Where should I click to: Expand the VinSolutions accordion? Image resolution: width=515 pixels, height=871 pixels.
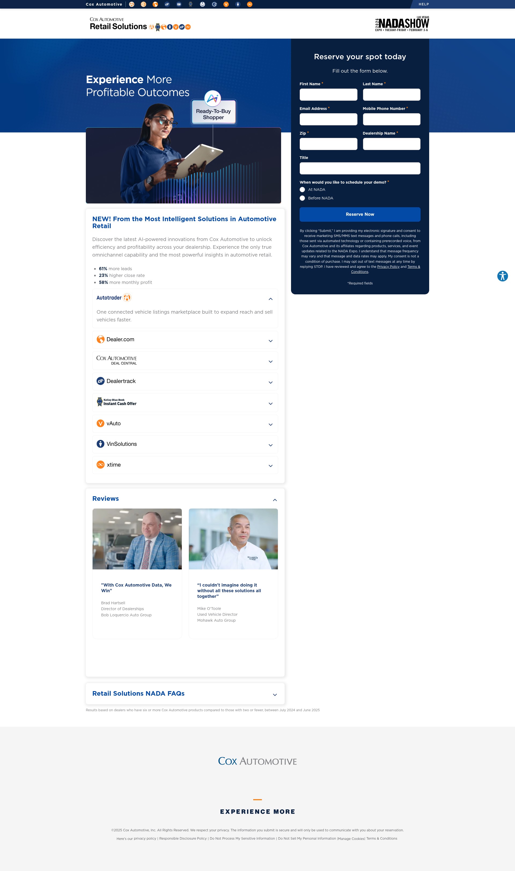click(x=185, y=444)
